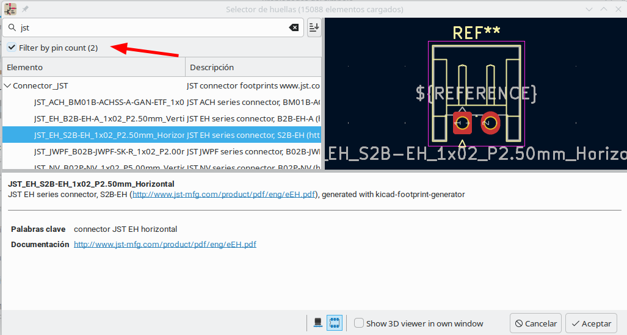Sort by the Elemento column header
The width and height of the screenshot is (627, 335).
[92, 67]
